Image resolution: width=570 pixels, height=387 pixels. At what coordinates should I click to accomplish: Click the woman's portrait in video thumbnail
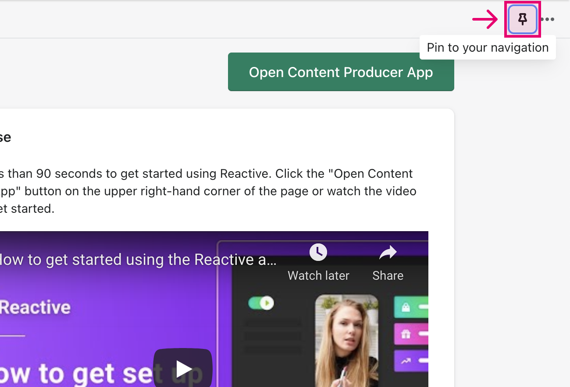click(x=346, y=341)
